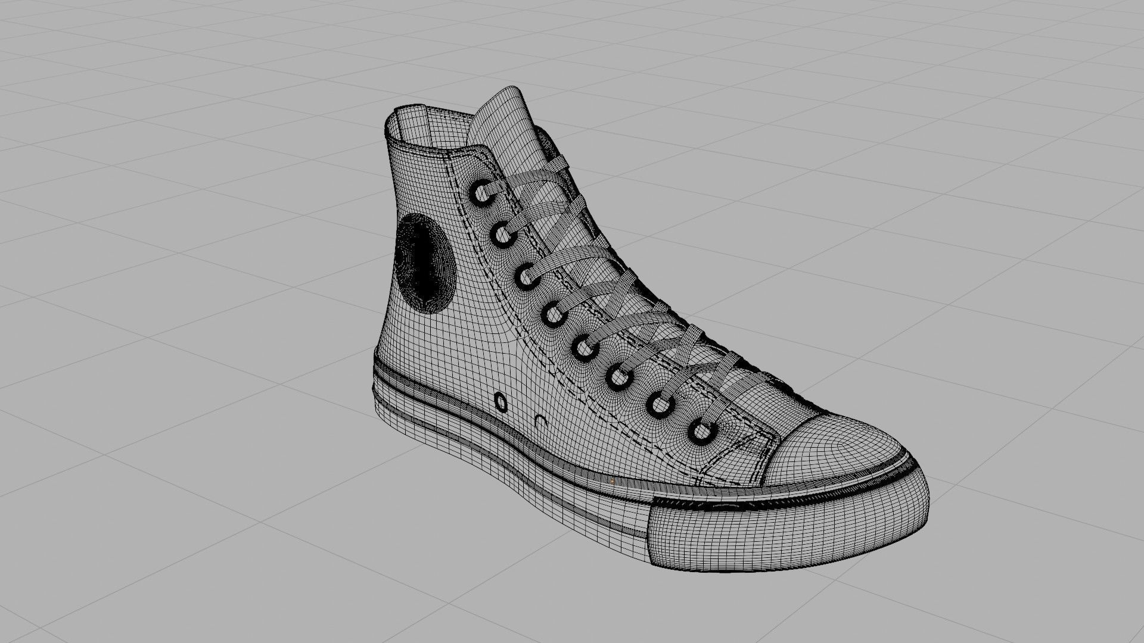Screen dimensions: 1144x643
Task: Click the lowest lace eyelet near toe cap
Action: click(704, 431)
